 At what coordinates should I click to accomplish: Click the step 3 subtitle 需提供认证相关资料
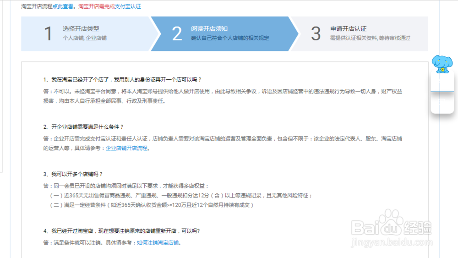click(370, 38)
